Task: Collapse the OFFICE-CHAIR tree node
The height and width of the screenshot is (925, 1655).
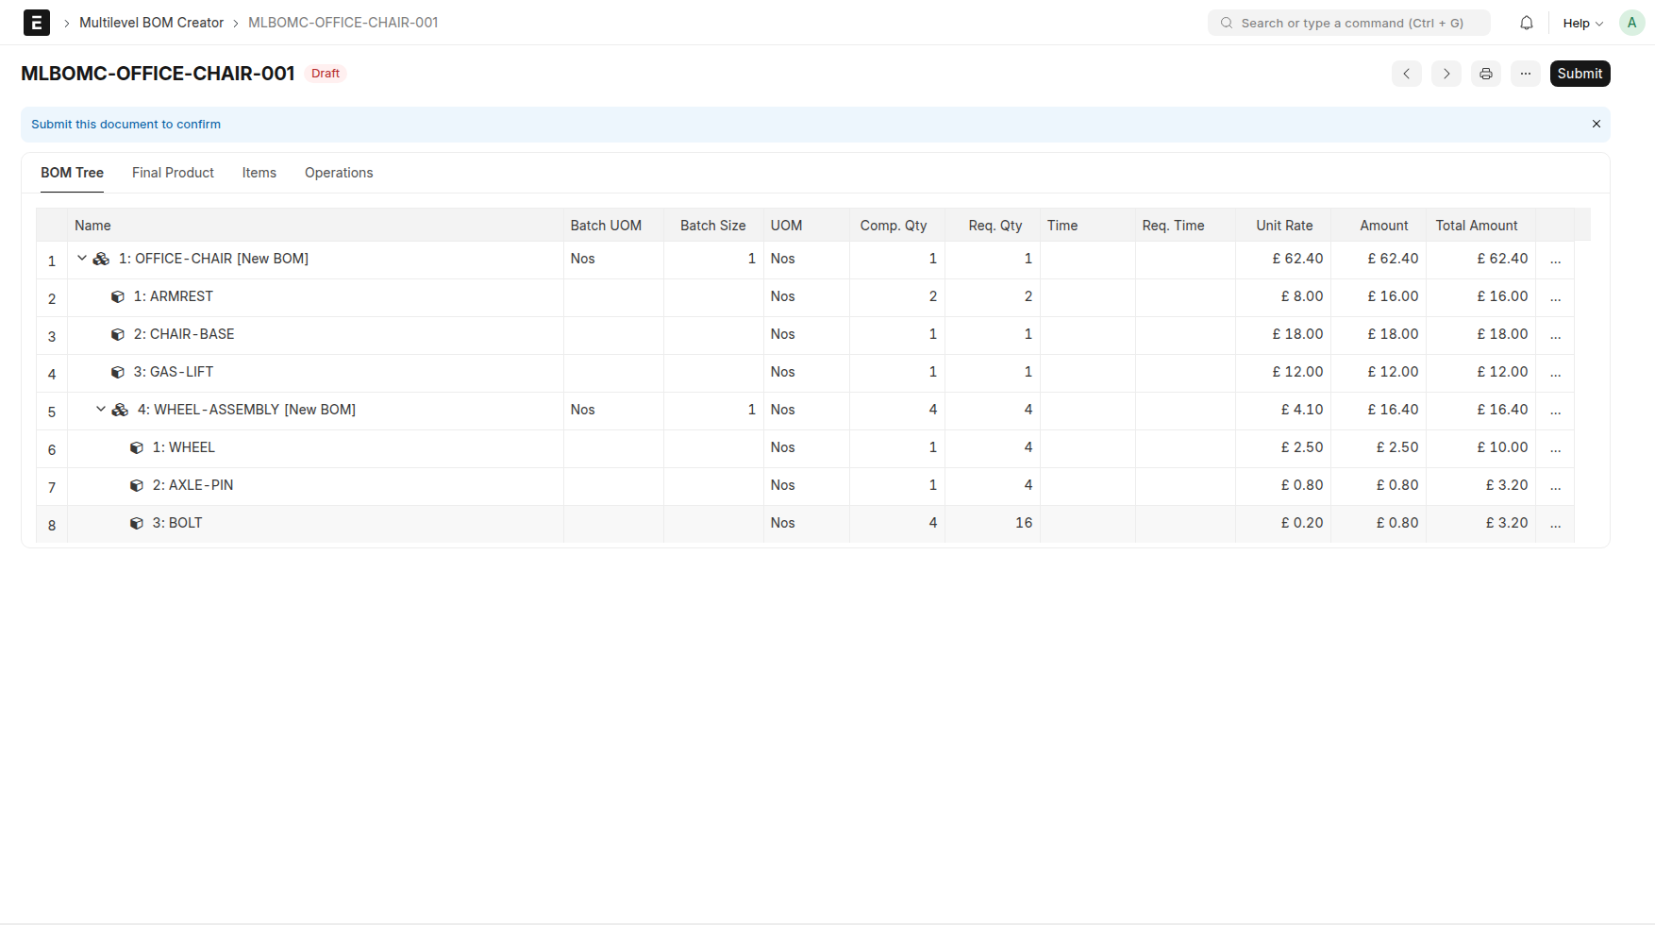Action: point(82,259)
